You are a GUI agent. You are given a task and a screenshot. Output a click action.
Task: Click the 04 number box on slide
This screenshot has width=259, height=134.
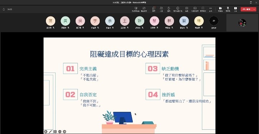153,94
